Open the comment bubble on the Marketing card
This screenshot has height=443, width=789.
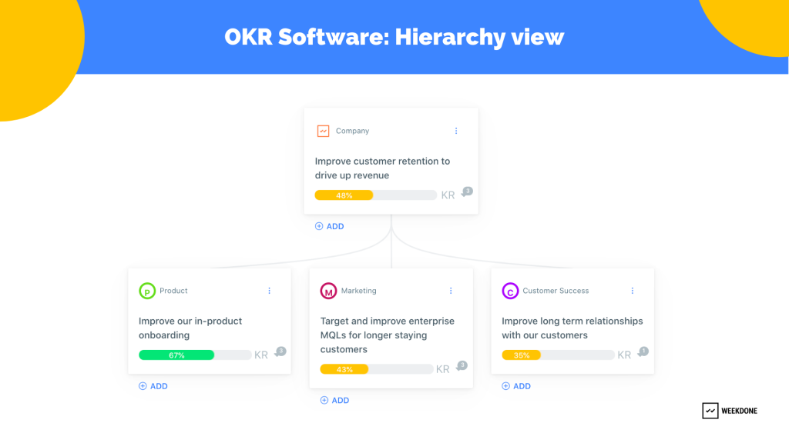[461, 366]
